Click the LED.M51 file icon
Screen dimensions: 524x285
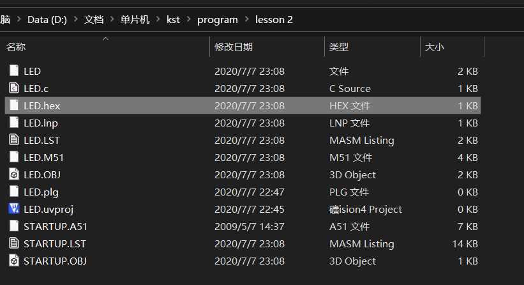[14, 157]
